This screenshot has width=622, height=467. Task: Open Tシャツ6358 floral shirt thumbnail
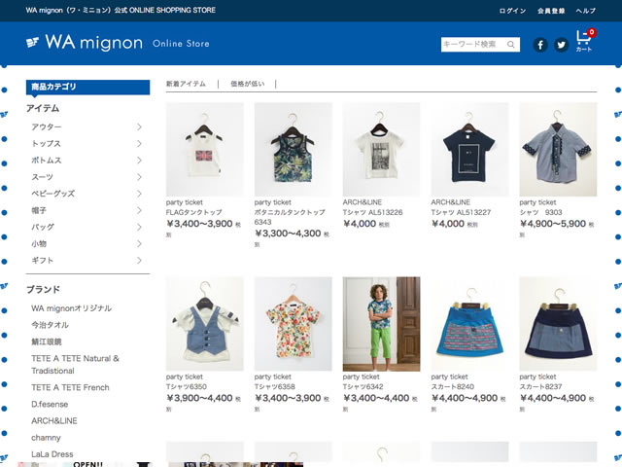294,324
